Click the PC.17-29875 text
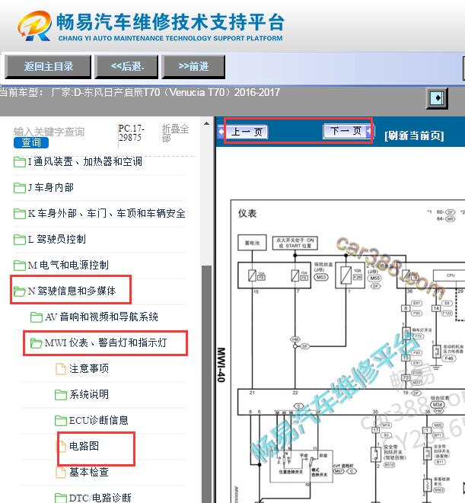 tap(131, 133)
